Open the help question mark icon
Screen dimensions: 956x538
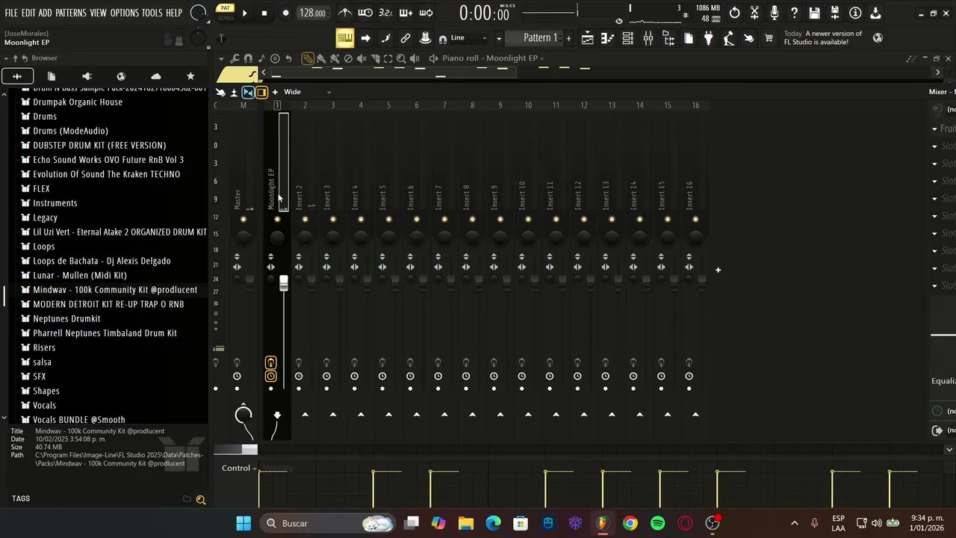click(x=795, y=13)
